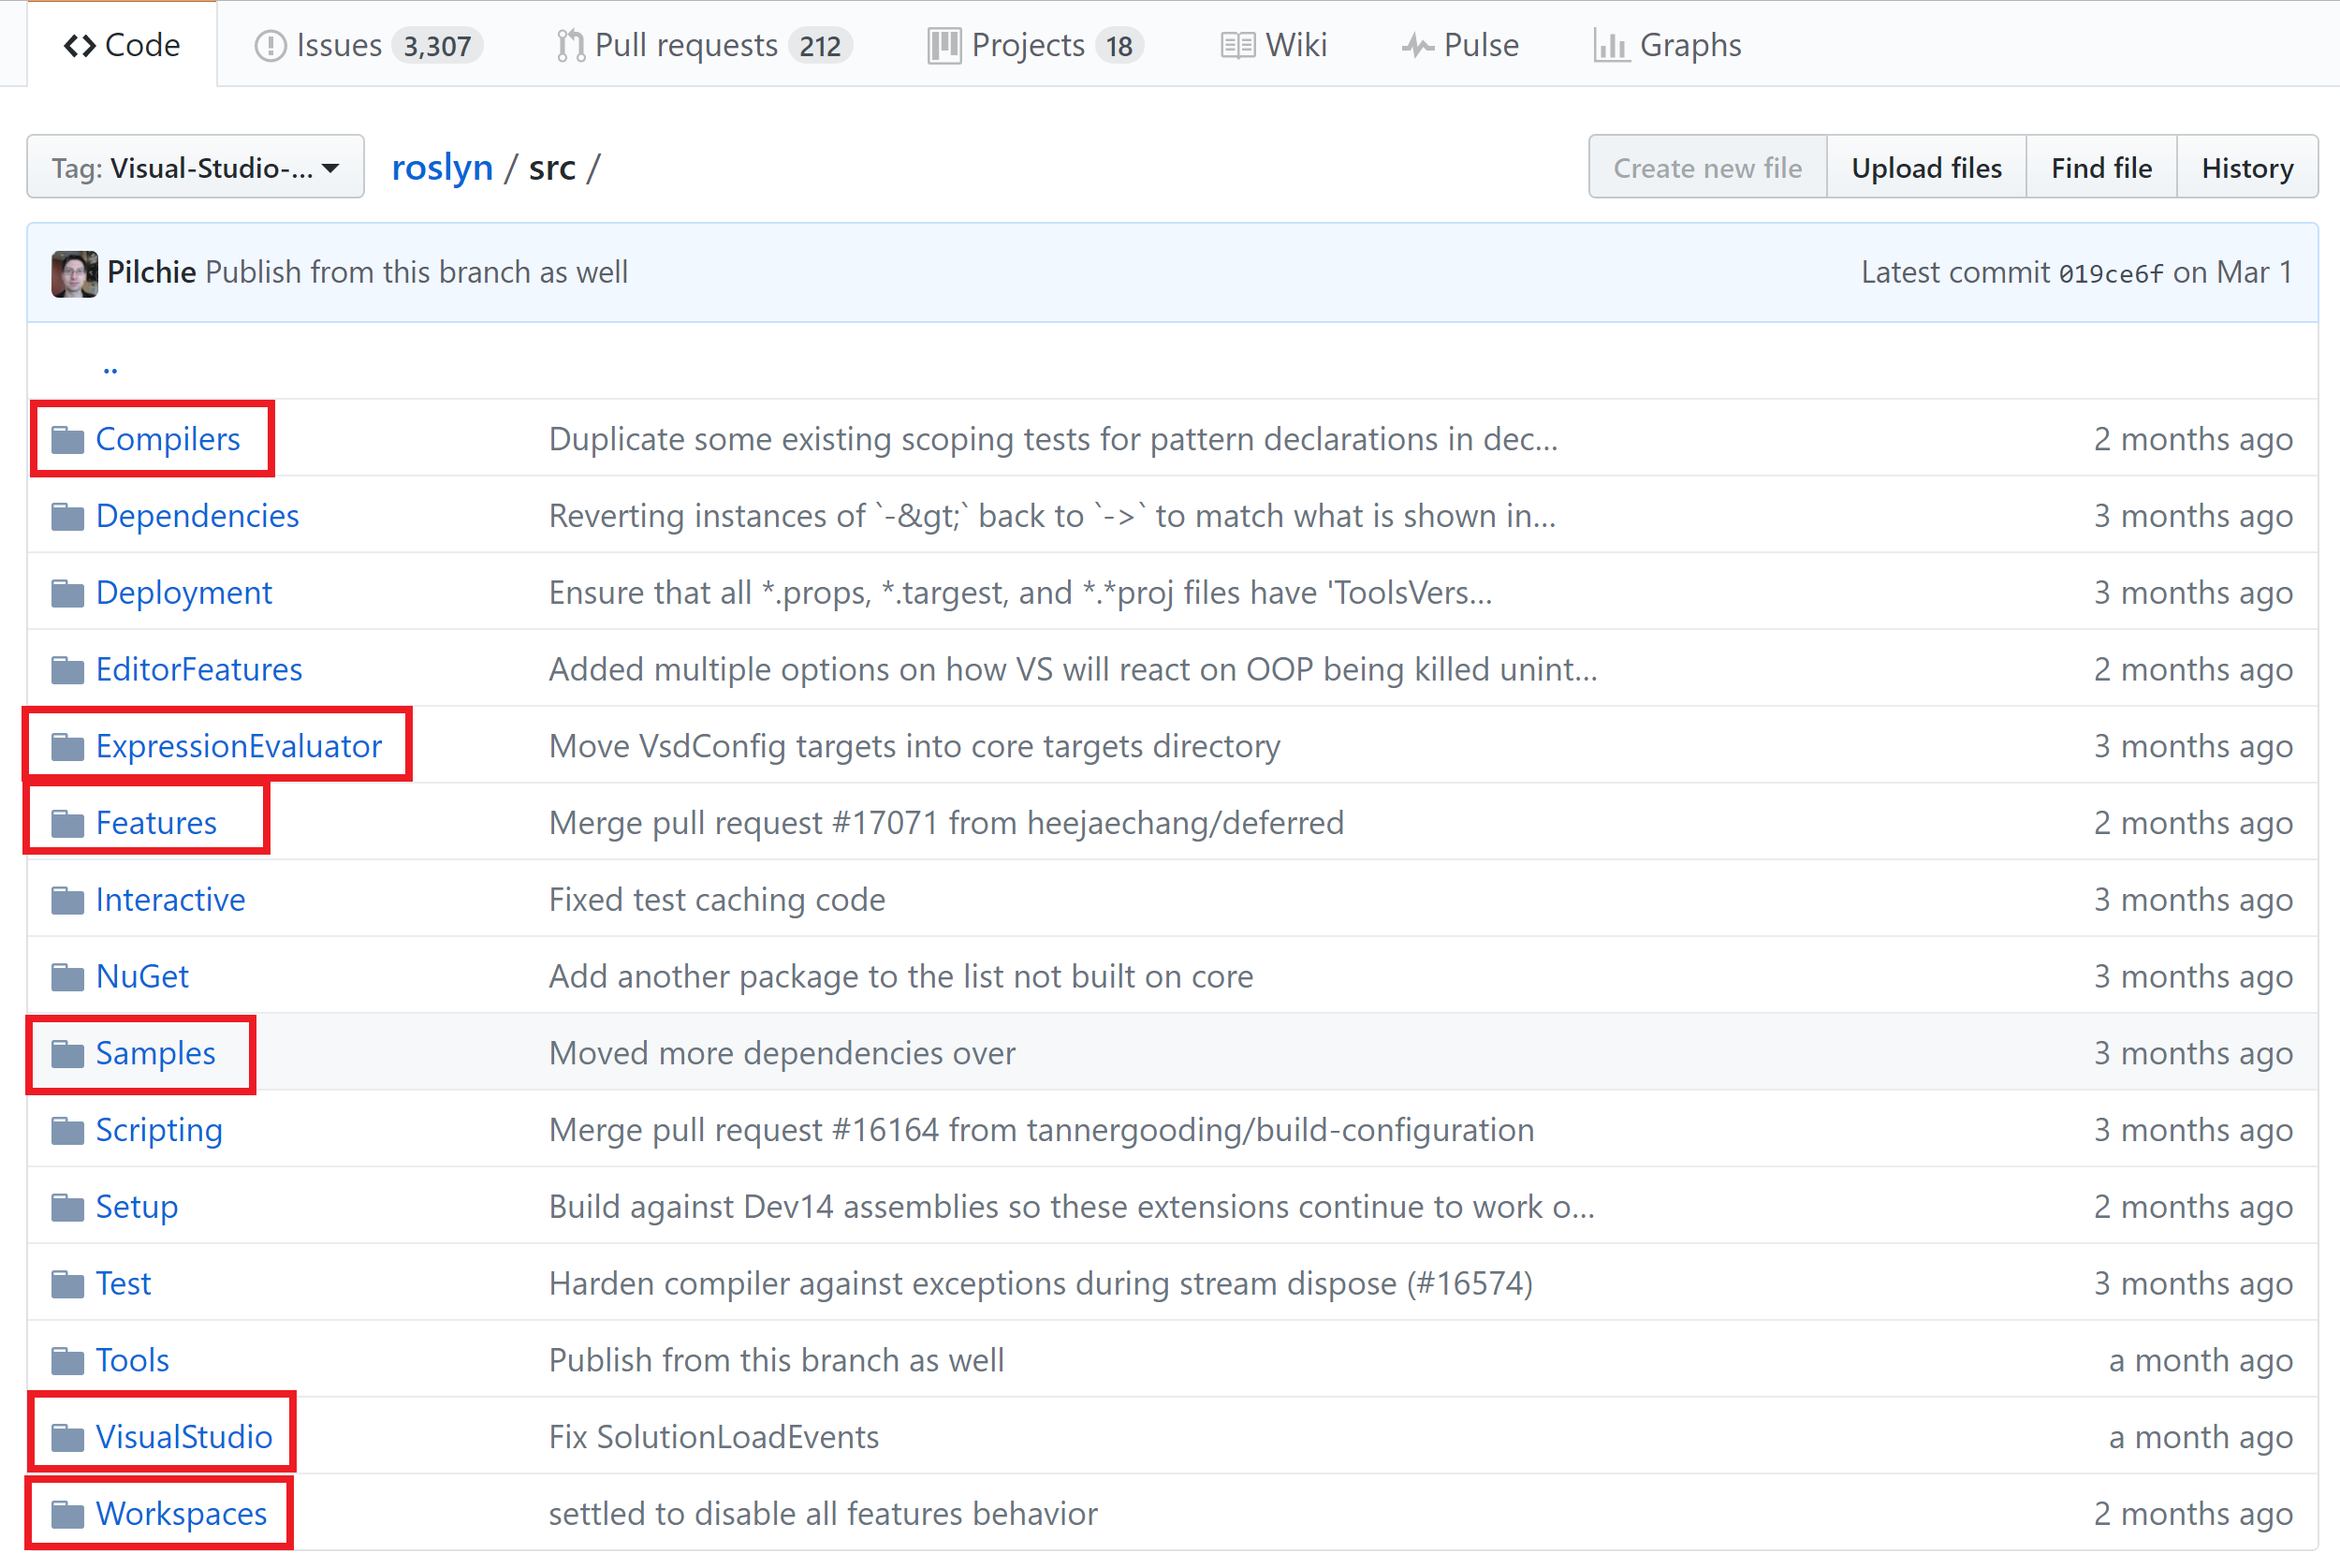
Task: Click the Features folder icon
Action: (x=67, y=823)
